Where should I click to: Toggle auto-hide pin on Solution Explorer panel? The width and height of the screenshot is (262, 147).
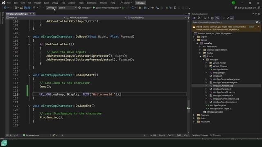(x=256, y=14)
